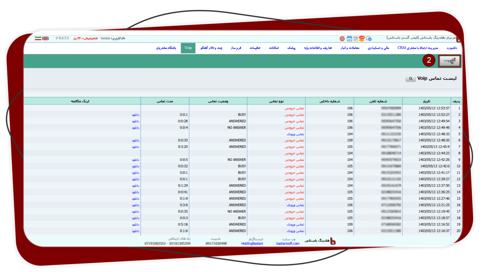Image resolution: width=484 pixels, height=272 pixels.
Task: Open the blue calendar checkmark icon
Action: (x=349, y=38)
